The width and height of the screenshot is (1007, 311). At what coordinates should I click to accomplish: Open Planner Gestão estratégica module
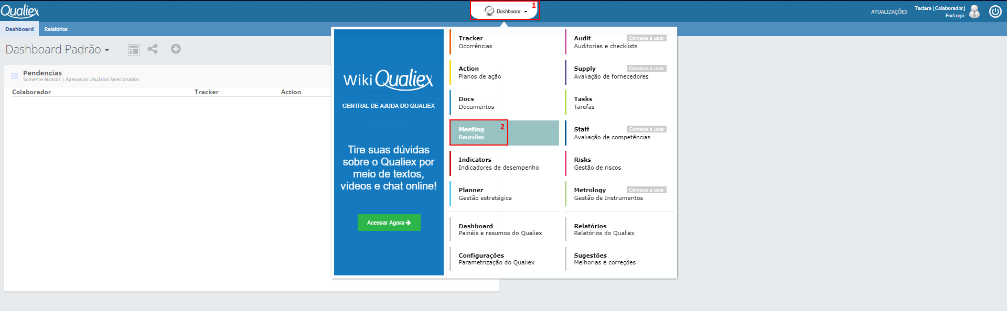[504, 194]
